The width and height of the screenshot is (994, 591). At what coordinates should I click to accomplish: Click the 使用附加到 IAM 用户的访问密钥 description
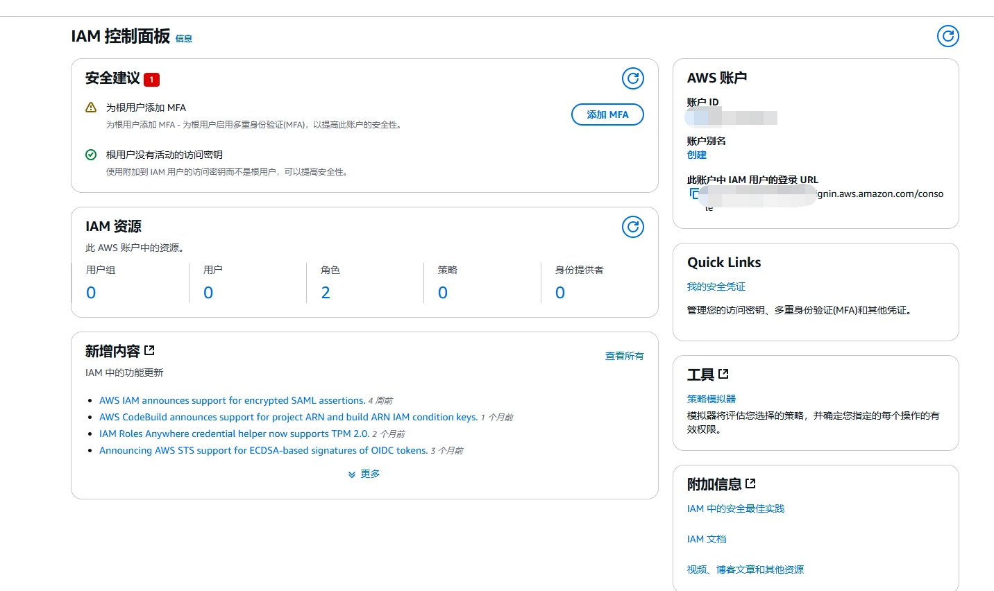coord(226,171)
